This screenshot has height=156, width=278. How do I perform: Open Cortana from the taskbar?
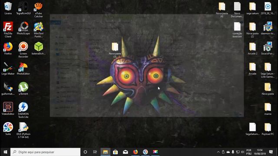(x=85, y=152)
